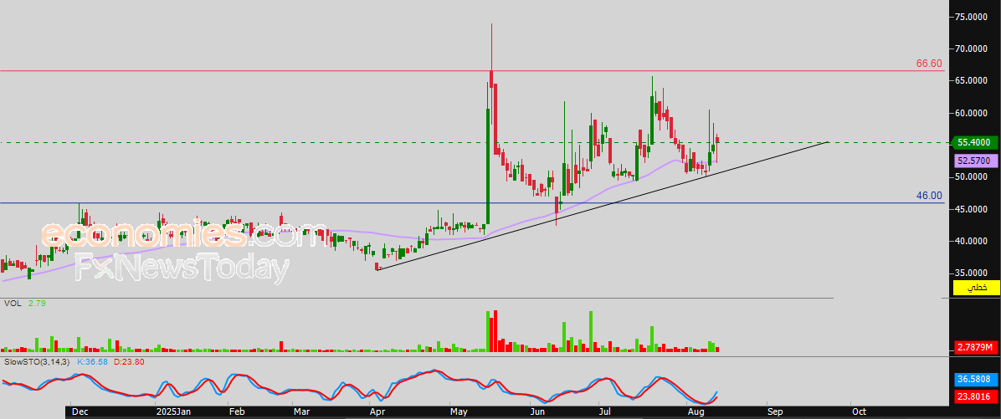Select the 46.00 support level label
The width and height of the screenshot is (1001, 419).
click(929, 196)
